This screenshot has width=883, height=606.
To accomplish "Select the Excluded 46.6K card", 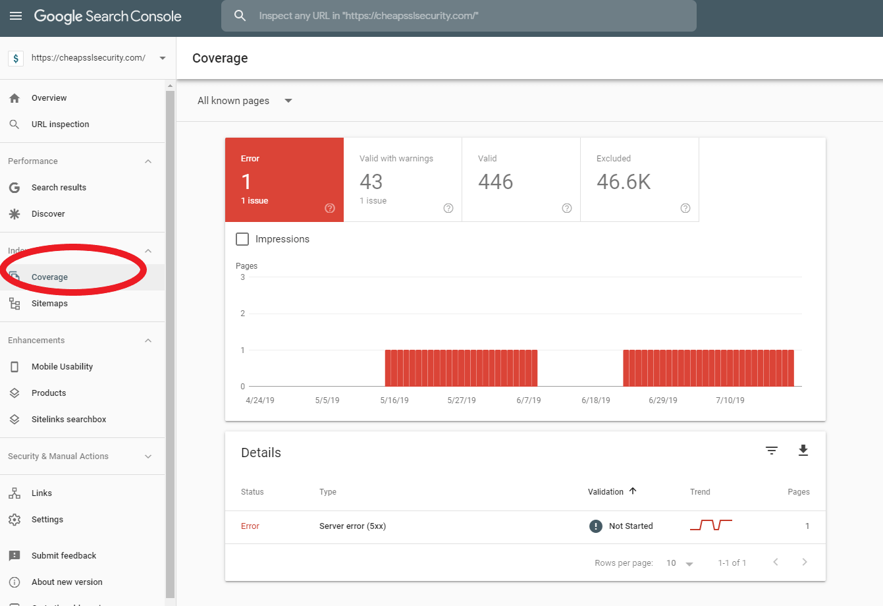I will 640,180.
